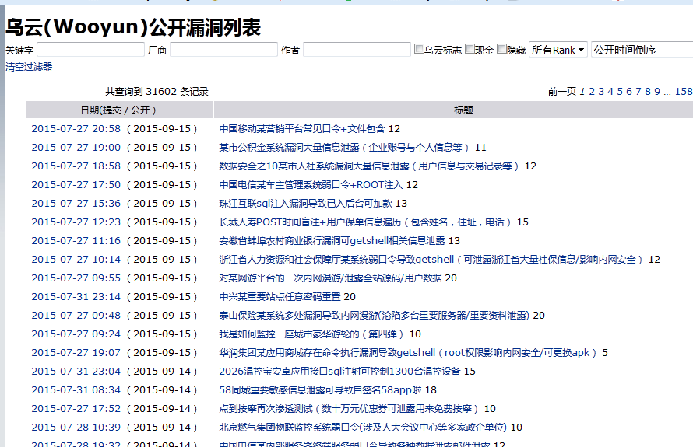Click date link 2015-07-27 11:16
This screenshot has height=447, width=693.
(76, 240)
